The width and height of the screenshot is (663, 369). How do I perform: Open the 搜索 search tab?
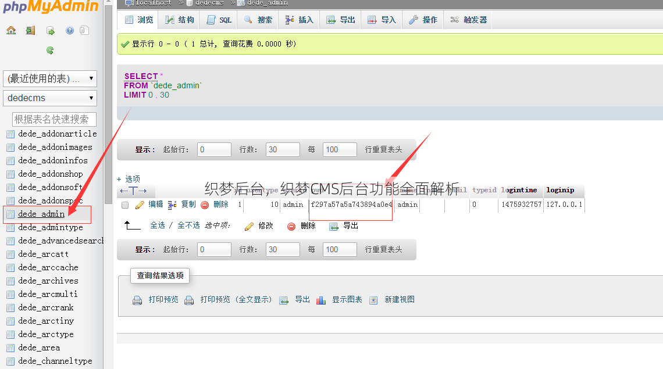coord(258,20)
